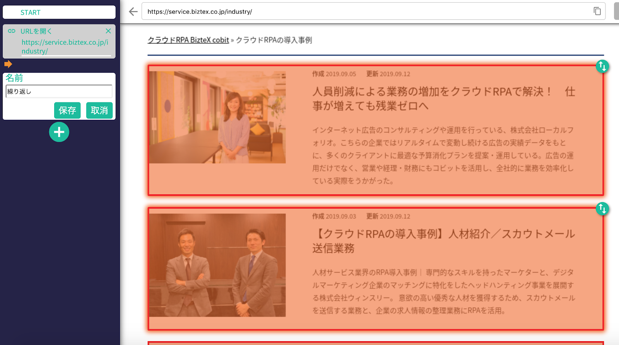The height and width of the screenshot is (345, 619).
Task: Click the orange arrow step marker
Action: 8,64
